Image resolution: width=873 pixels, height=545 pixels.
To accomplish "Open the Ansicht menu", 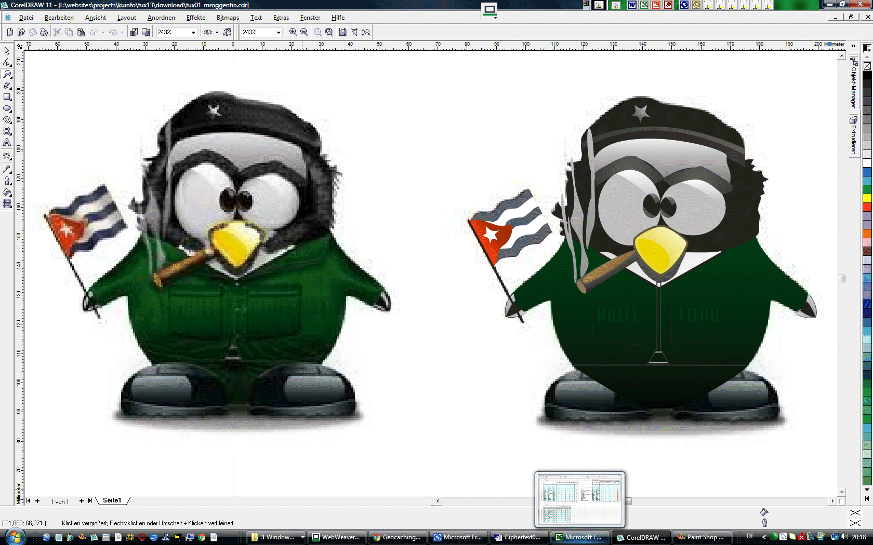I will point(96,18).
